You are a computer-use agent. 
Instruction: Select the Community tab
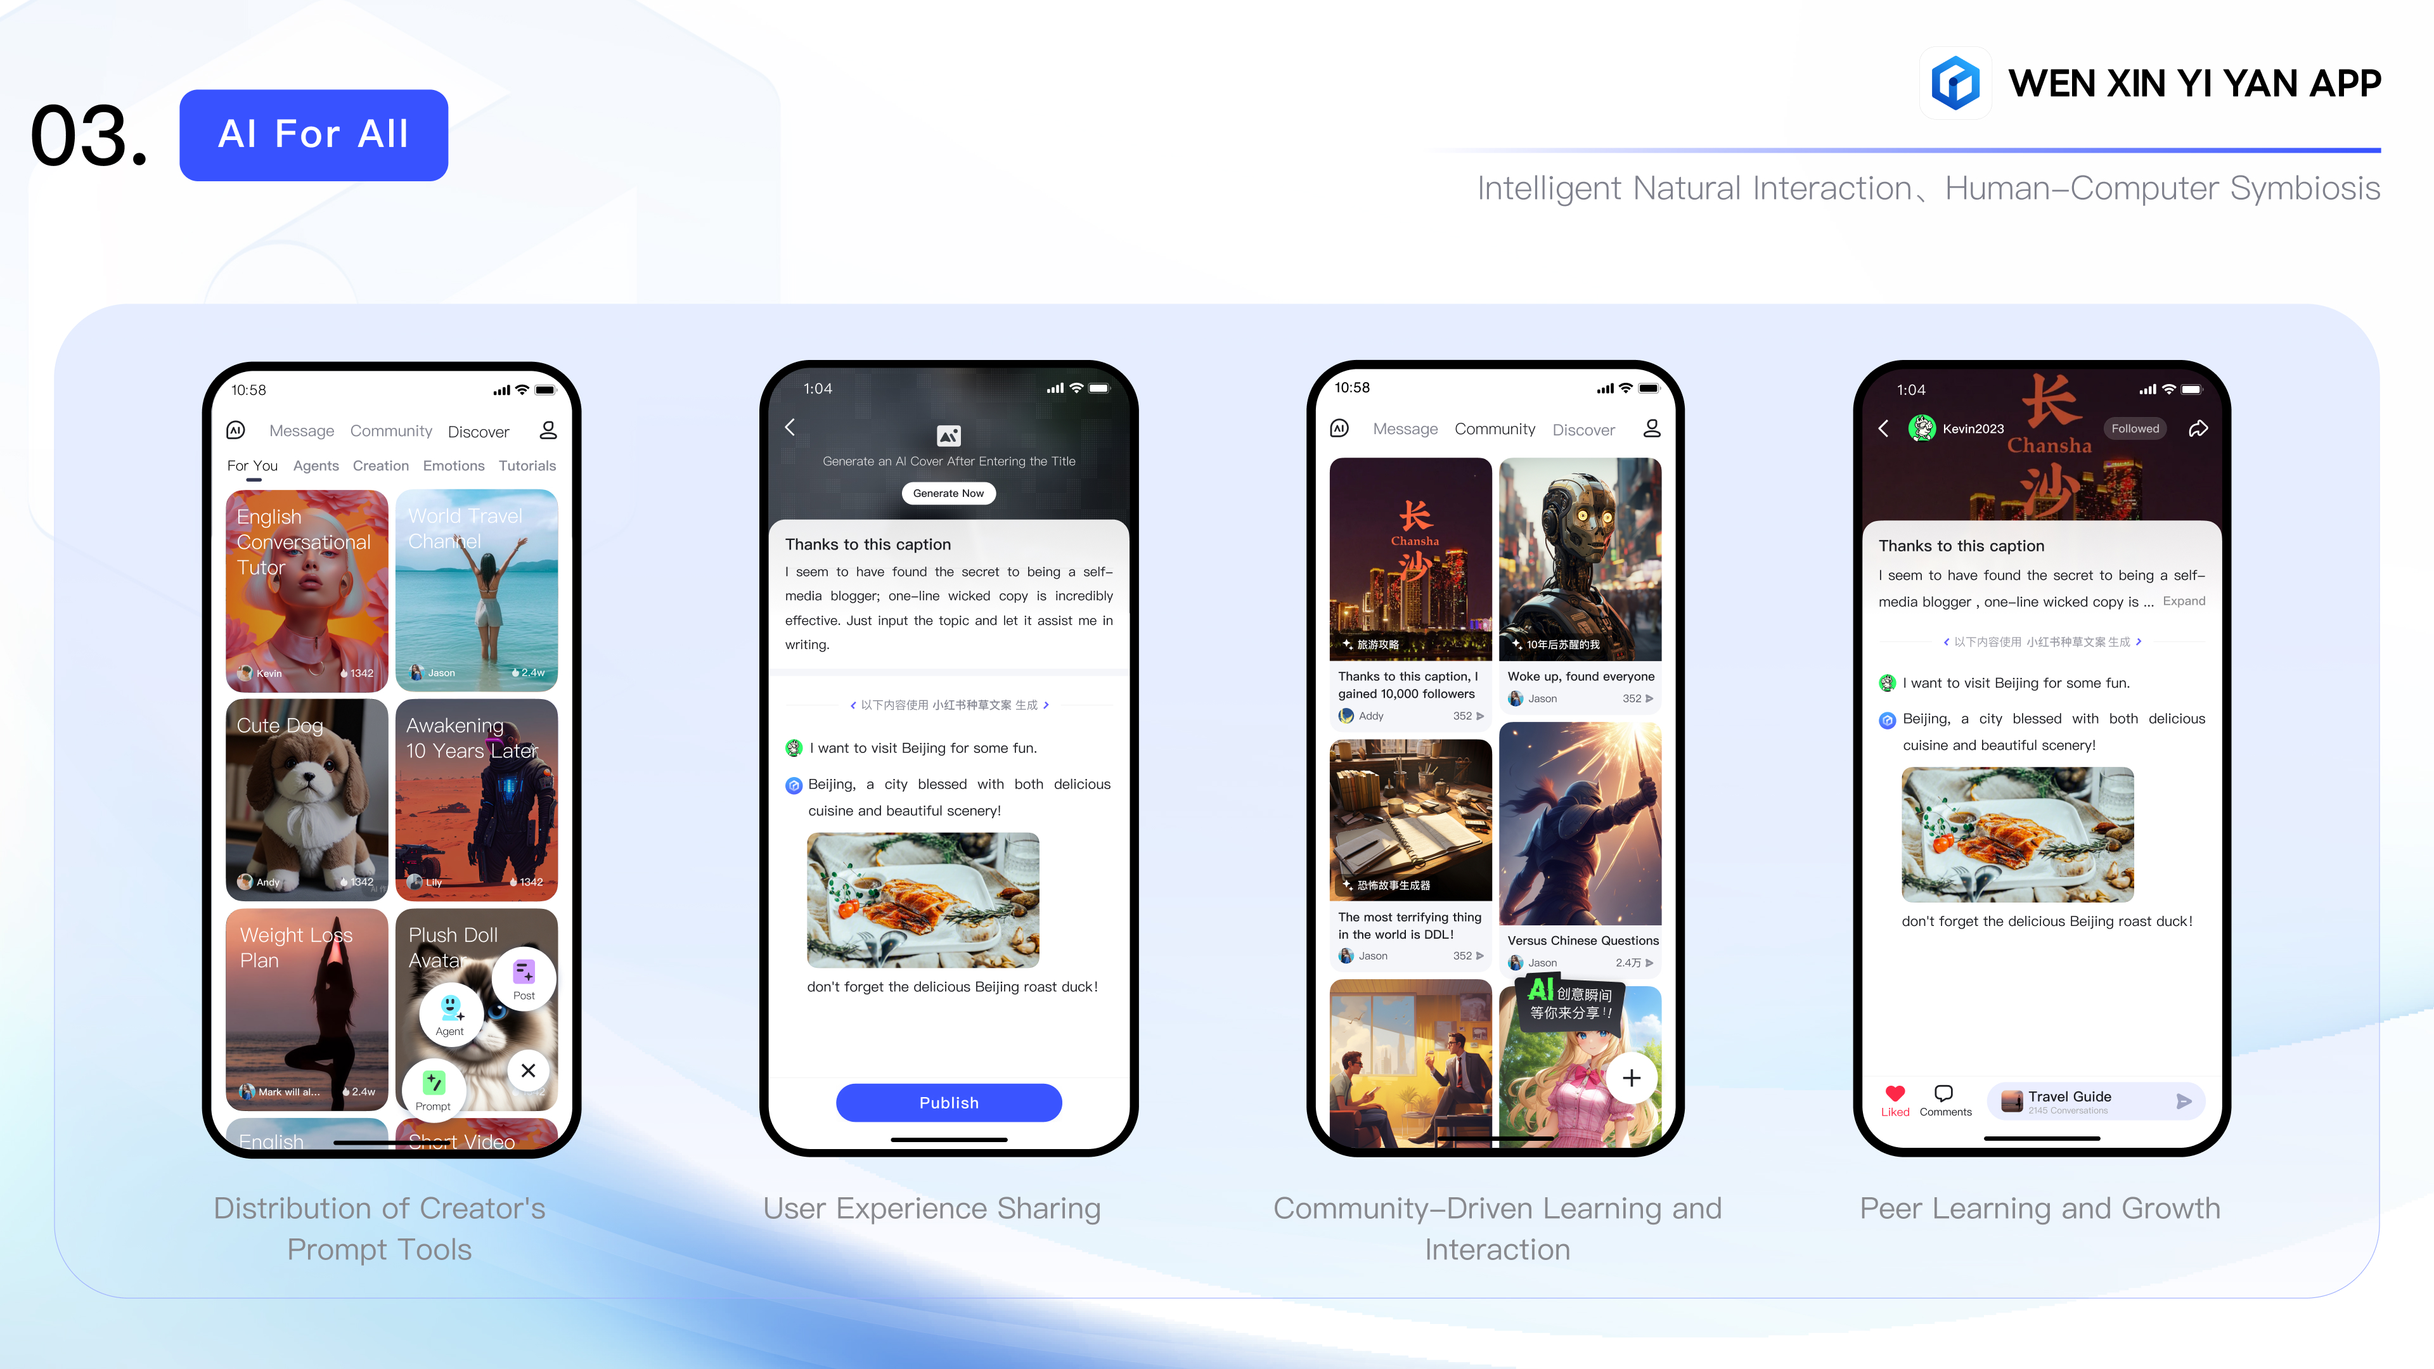(x=1493, y=430)
